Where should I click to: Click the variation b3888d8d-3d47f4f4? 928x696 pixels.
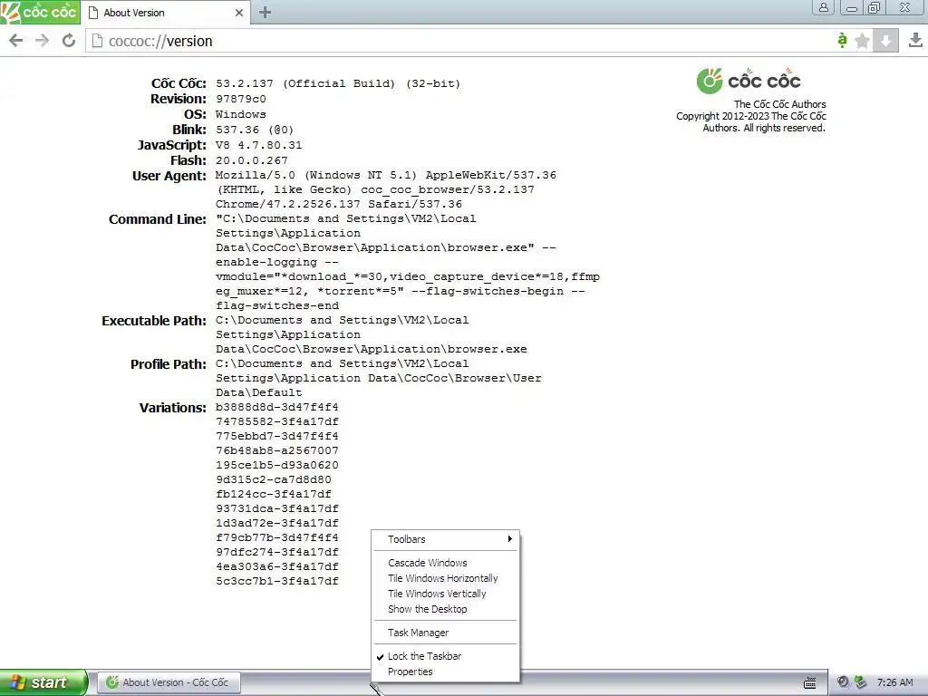pos(277,407)
